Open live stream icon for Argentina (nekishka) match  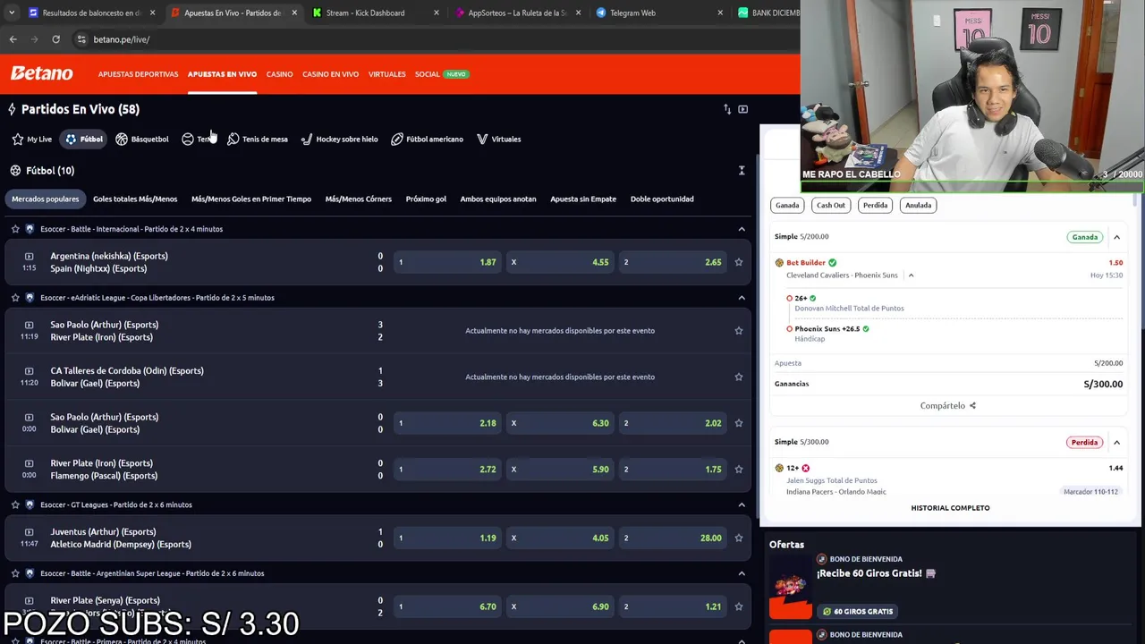[29, 257]
